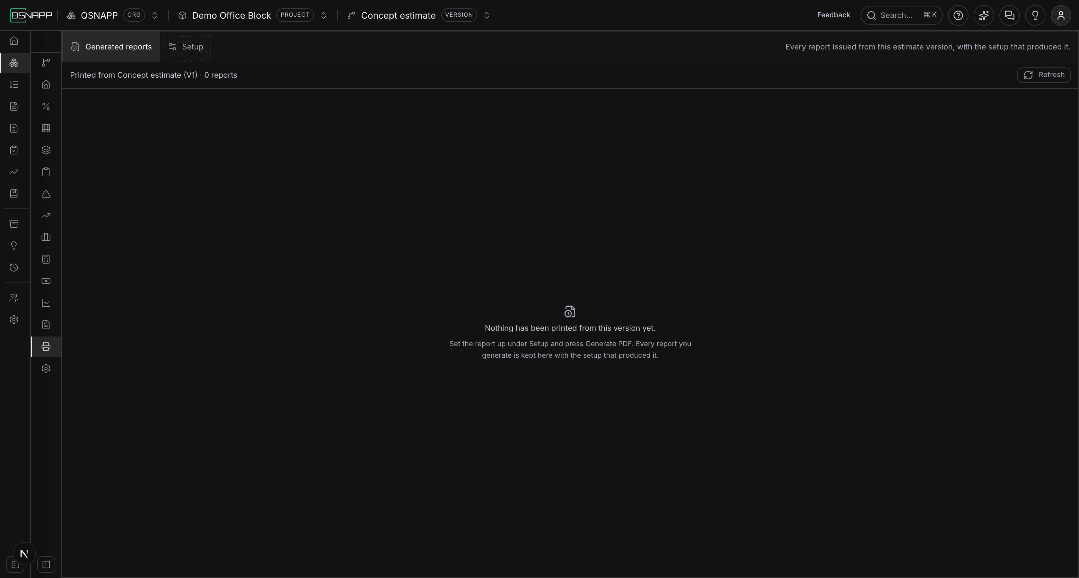This screenshot has width=1079, height=578.
Task: Click the percent icon in the secondary sidebar
Action: pos(46,106)
